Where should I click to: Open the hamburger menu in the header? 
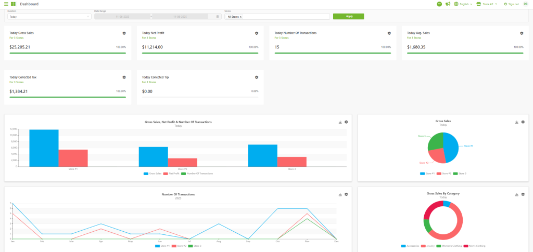[x=6, y=4]
